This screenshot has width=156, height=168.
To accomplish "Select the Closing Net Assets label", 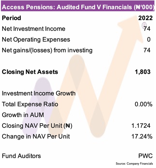I will point(30,72).
